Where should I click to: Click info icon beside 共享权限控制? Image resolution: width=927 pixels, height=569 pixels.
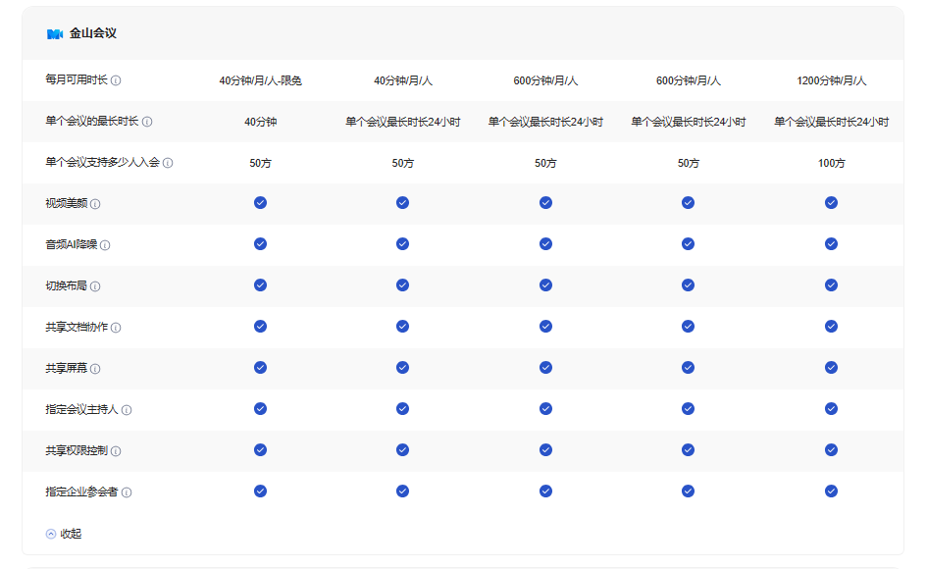116,451
